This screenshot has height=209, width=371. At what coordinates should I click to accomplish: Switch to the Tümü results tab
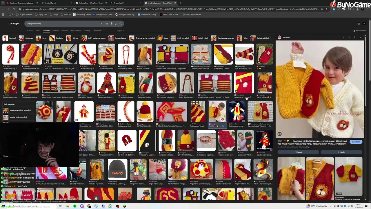[38, 30]
